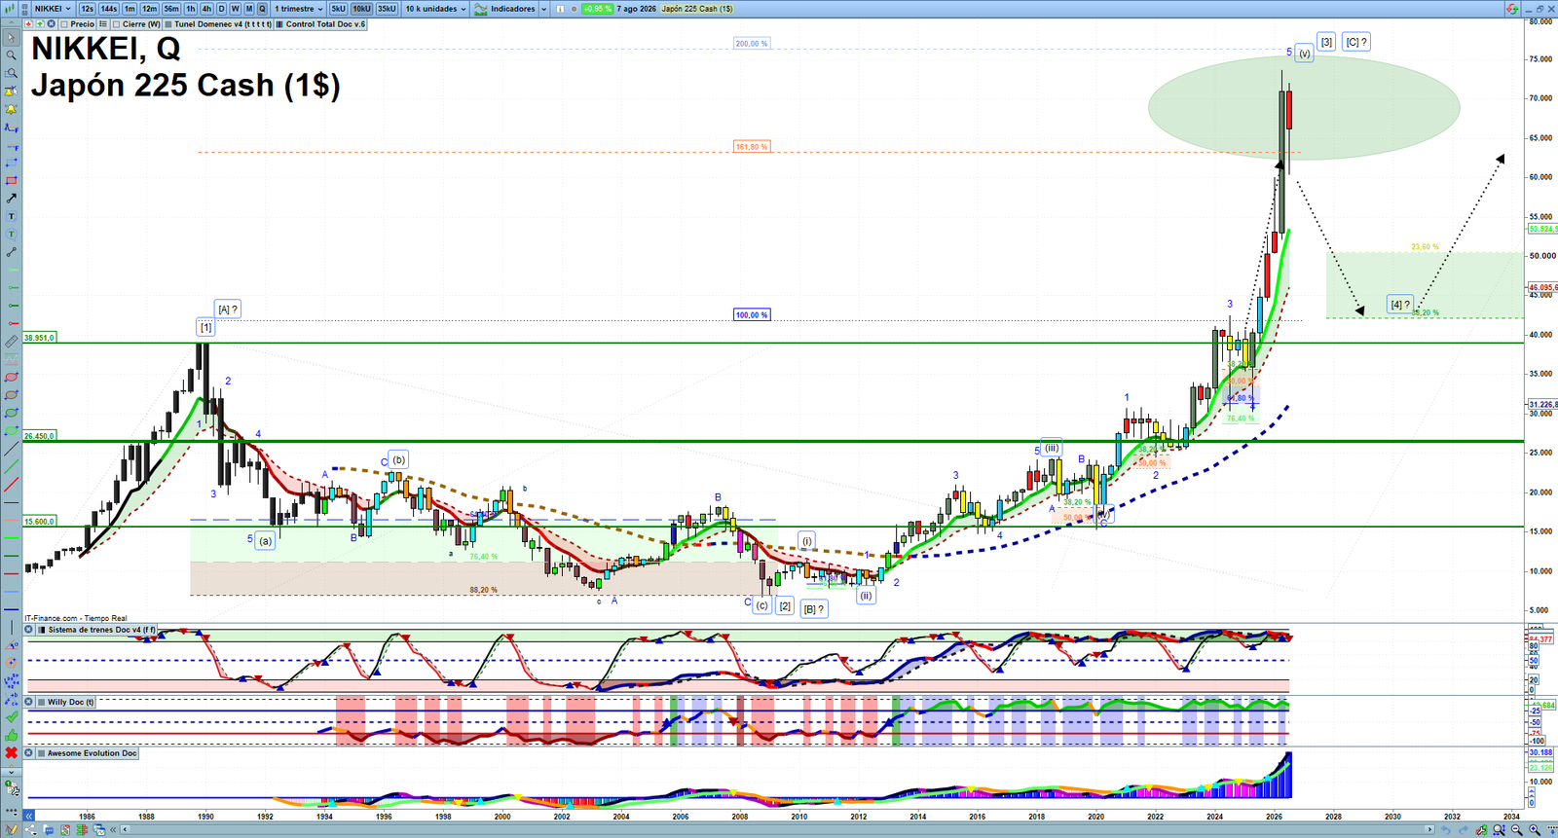Screen dimensions: 1558x838
Task: Select the ruler measuring tool
Action: point(11,341)
